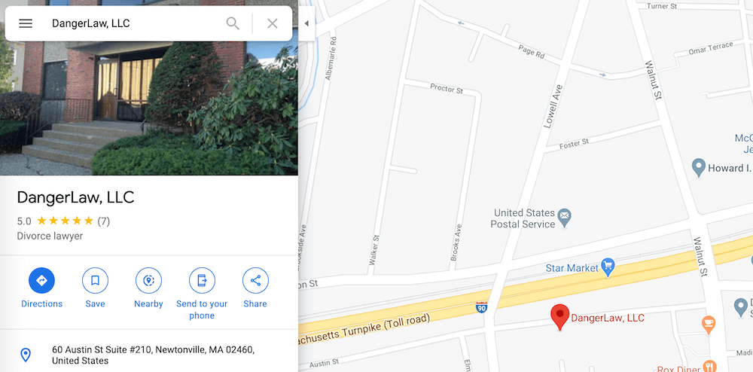This screenshot has height=372, width=753.
Task: Open the hamburger main menu
Action: 26,23
